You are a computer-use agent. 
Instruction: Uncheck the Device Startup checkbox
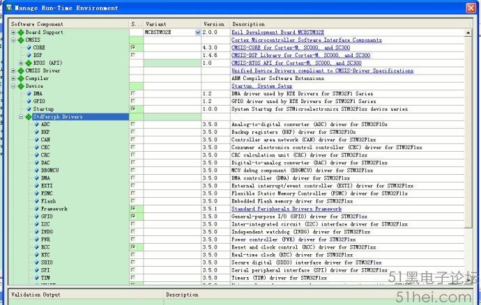133,109
